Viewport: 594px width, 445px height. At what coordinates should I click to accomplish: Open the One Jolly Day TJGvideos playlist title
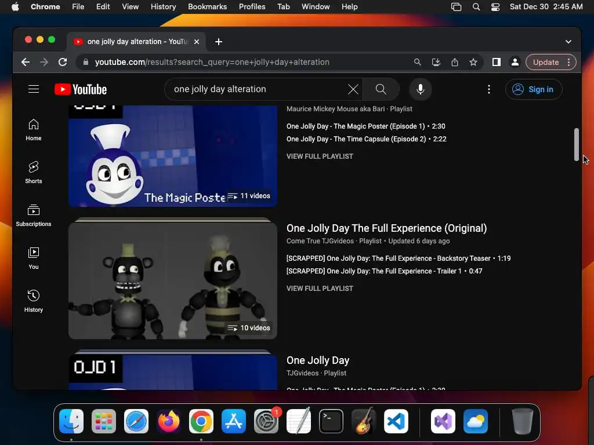point(318,360)
